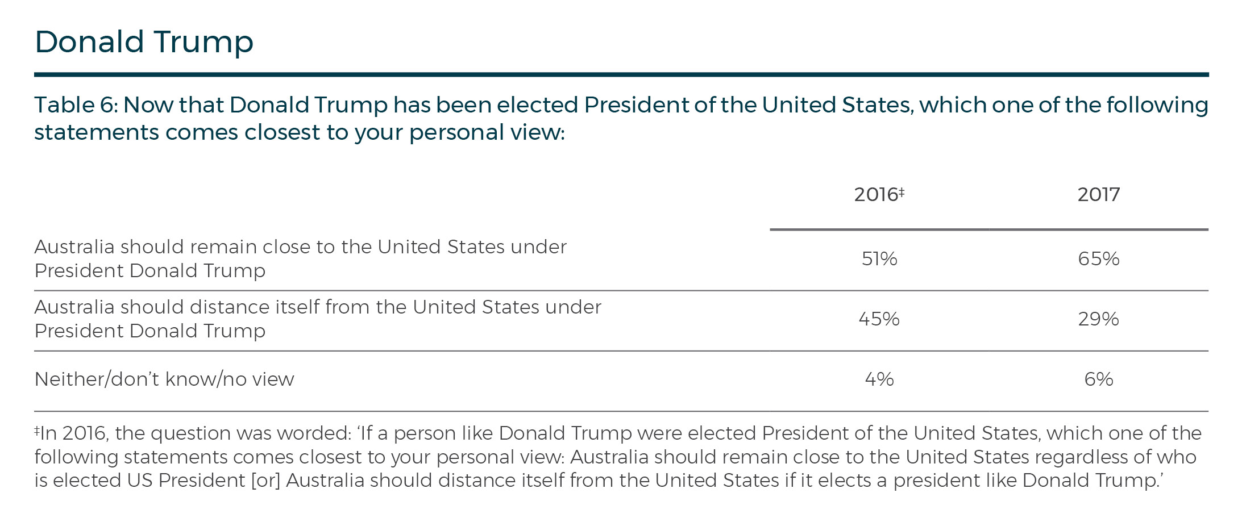Click the bracketed "[or]" in the footnote
Screen dimensions: 1242x522
266,481
